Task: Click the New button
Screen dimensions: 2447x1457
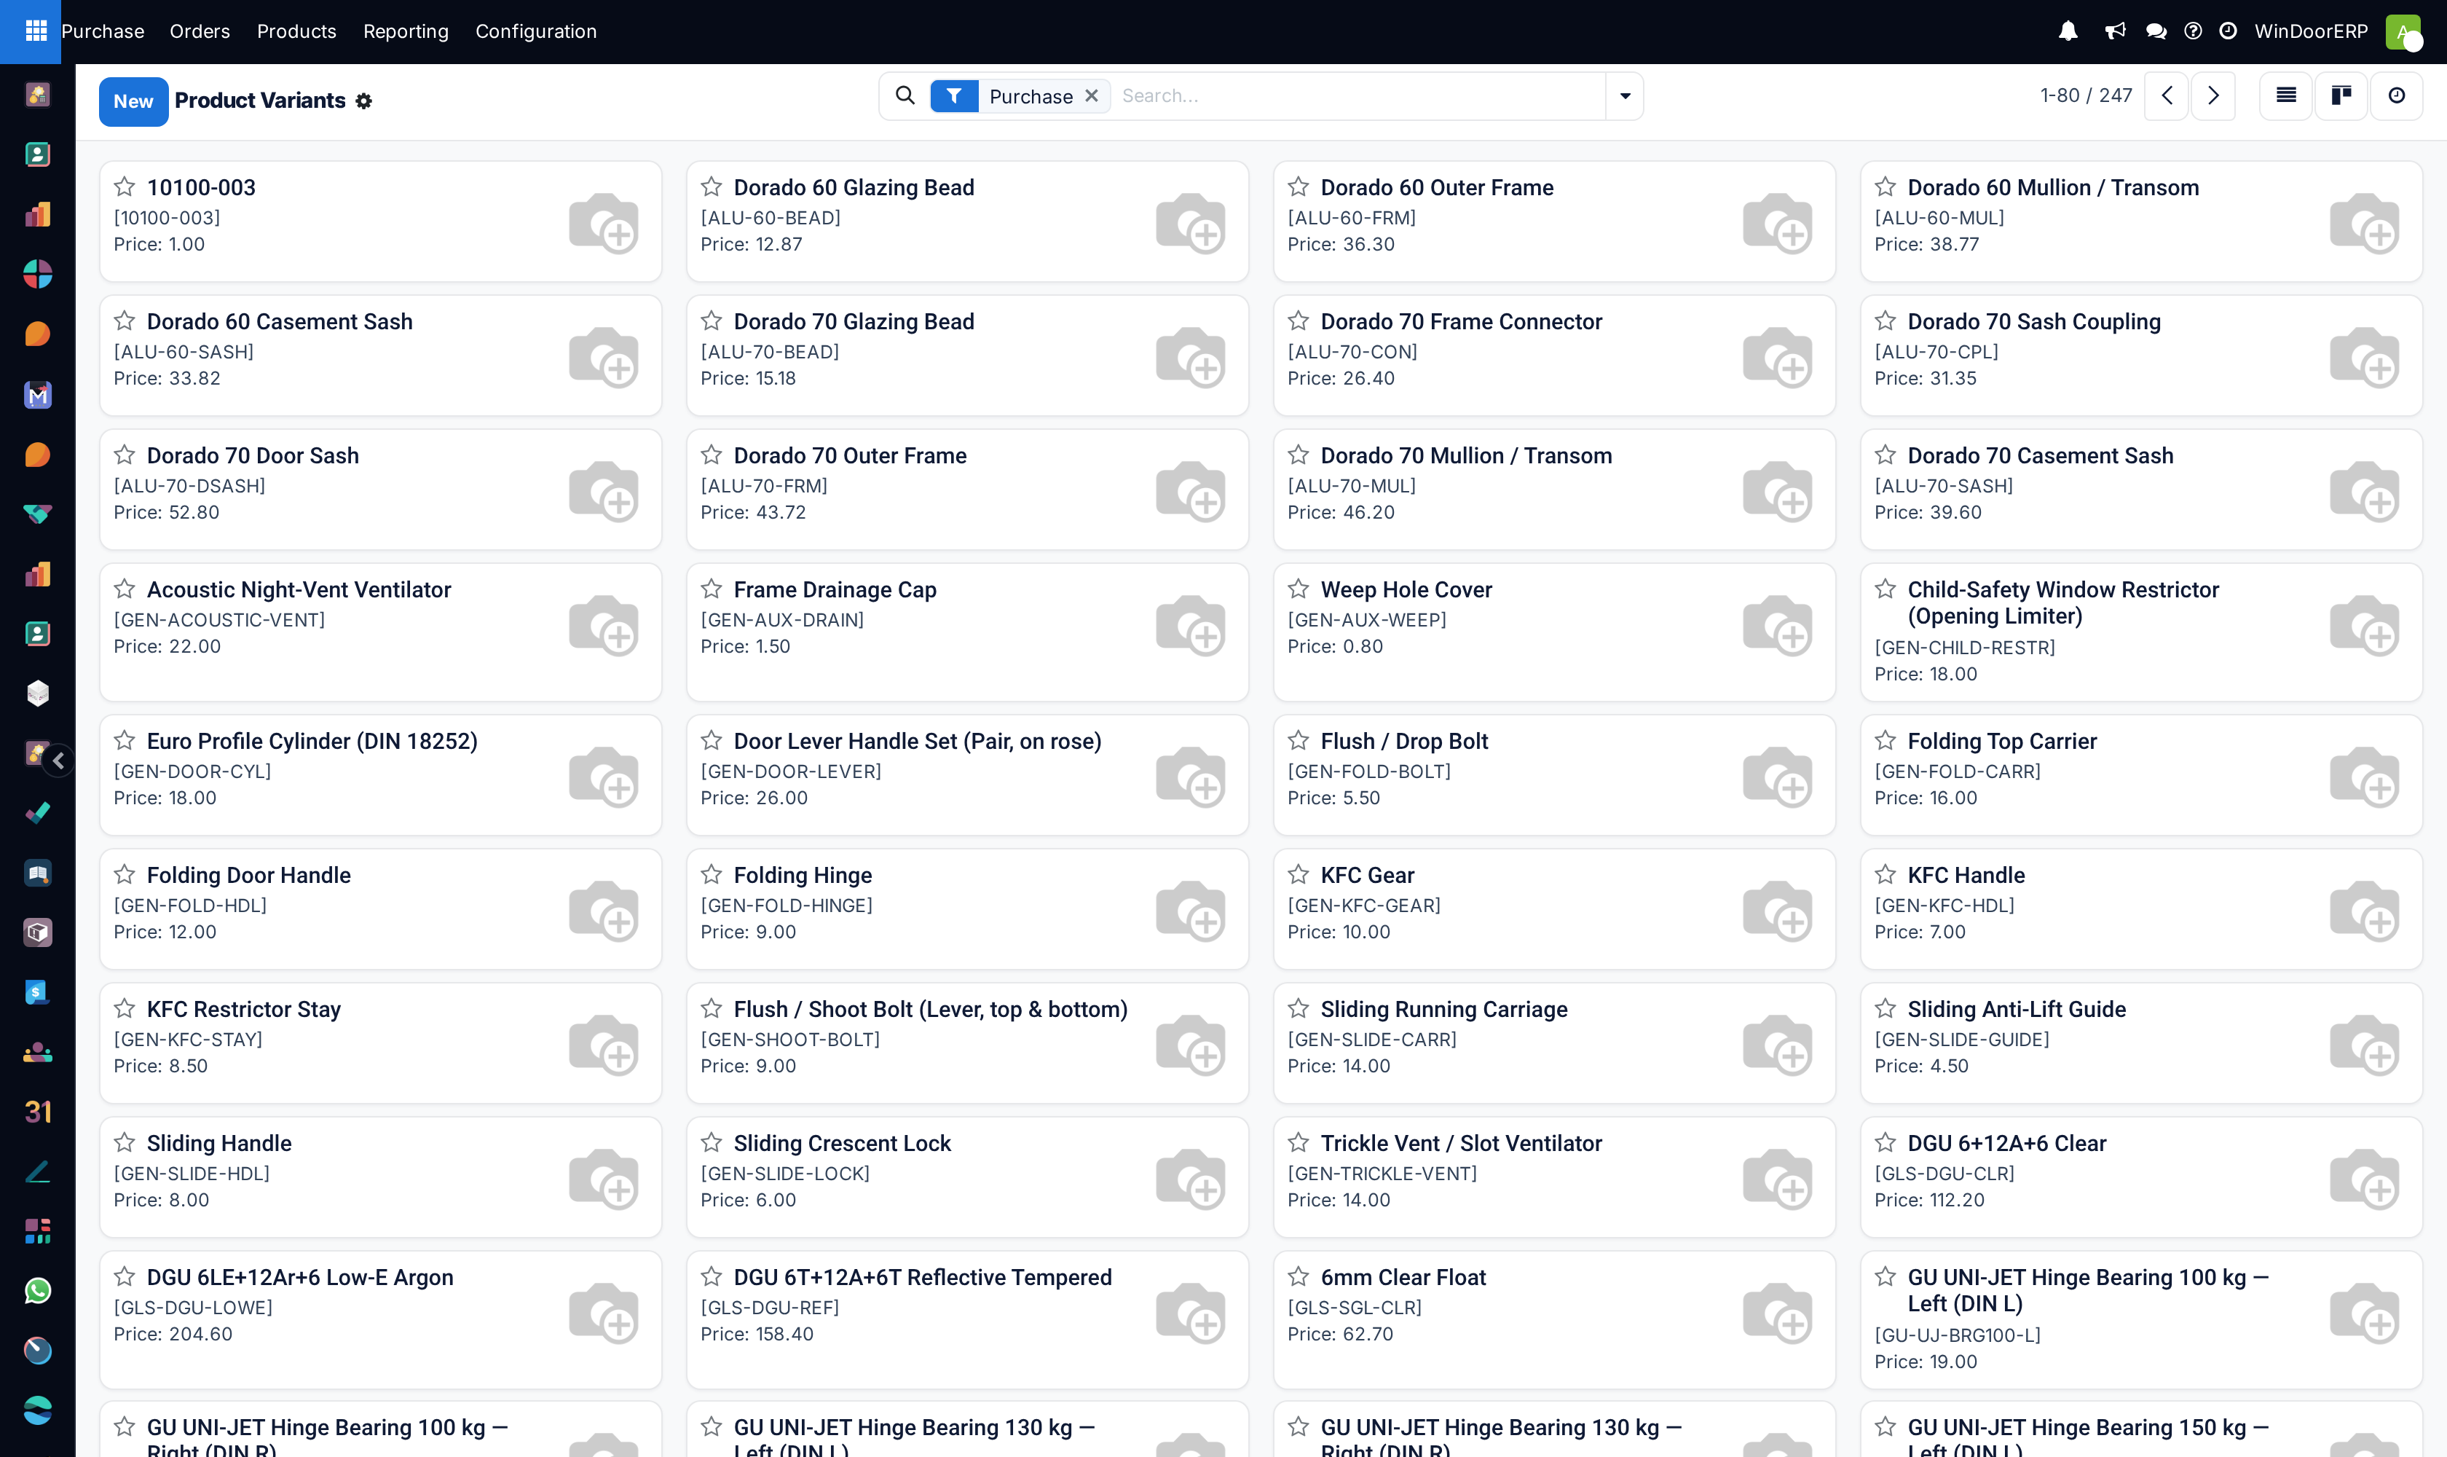Action: (133, 101)
